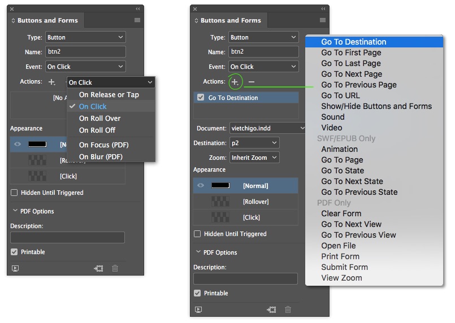This screenshot has width=455, height=323.
Task: Select the Rollover appearance state in right panel
Action: pyautogui.click(x=255, y=202)
